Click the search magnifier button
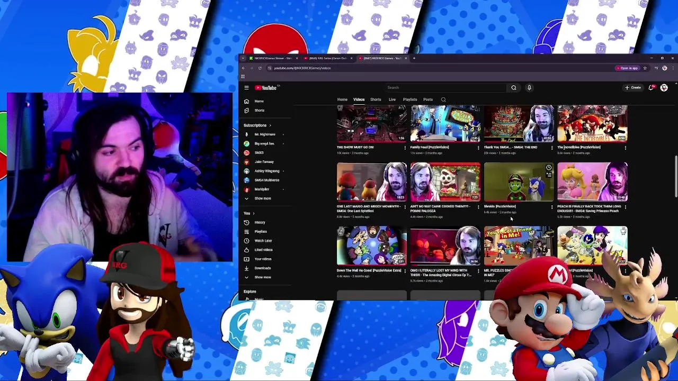 pos(514,88)
